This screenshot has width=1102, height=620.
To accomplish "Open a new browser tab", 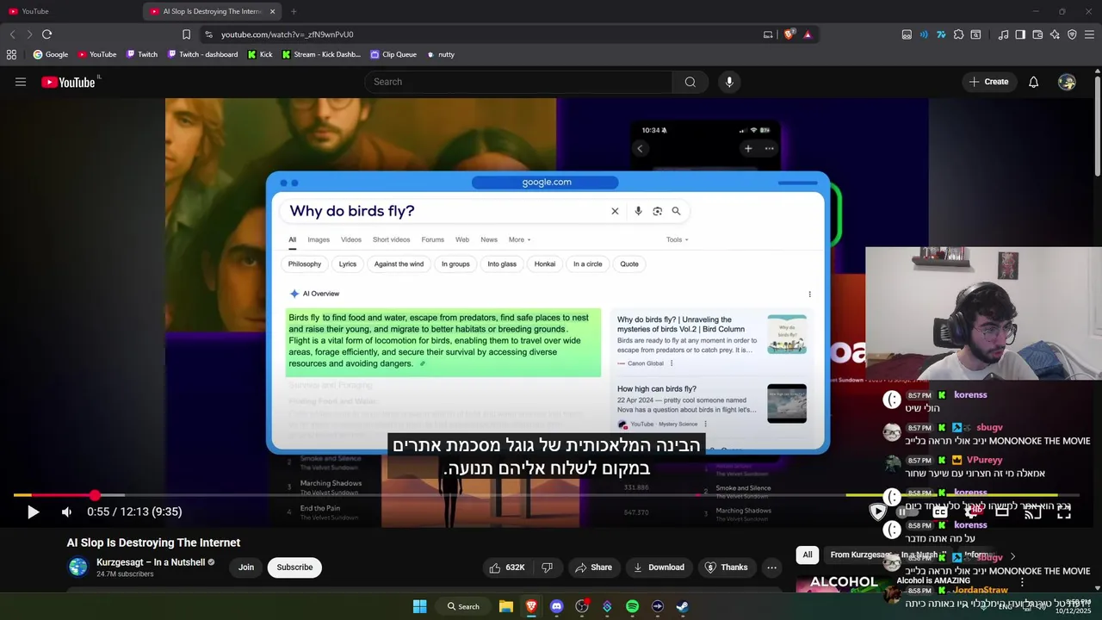I will [x=294, y=11].
